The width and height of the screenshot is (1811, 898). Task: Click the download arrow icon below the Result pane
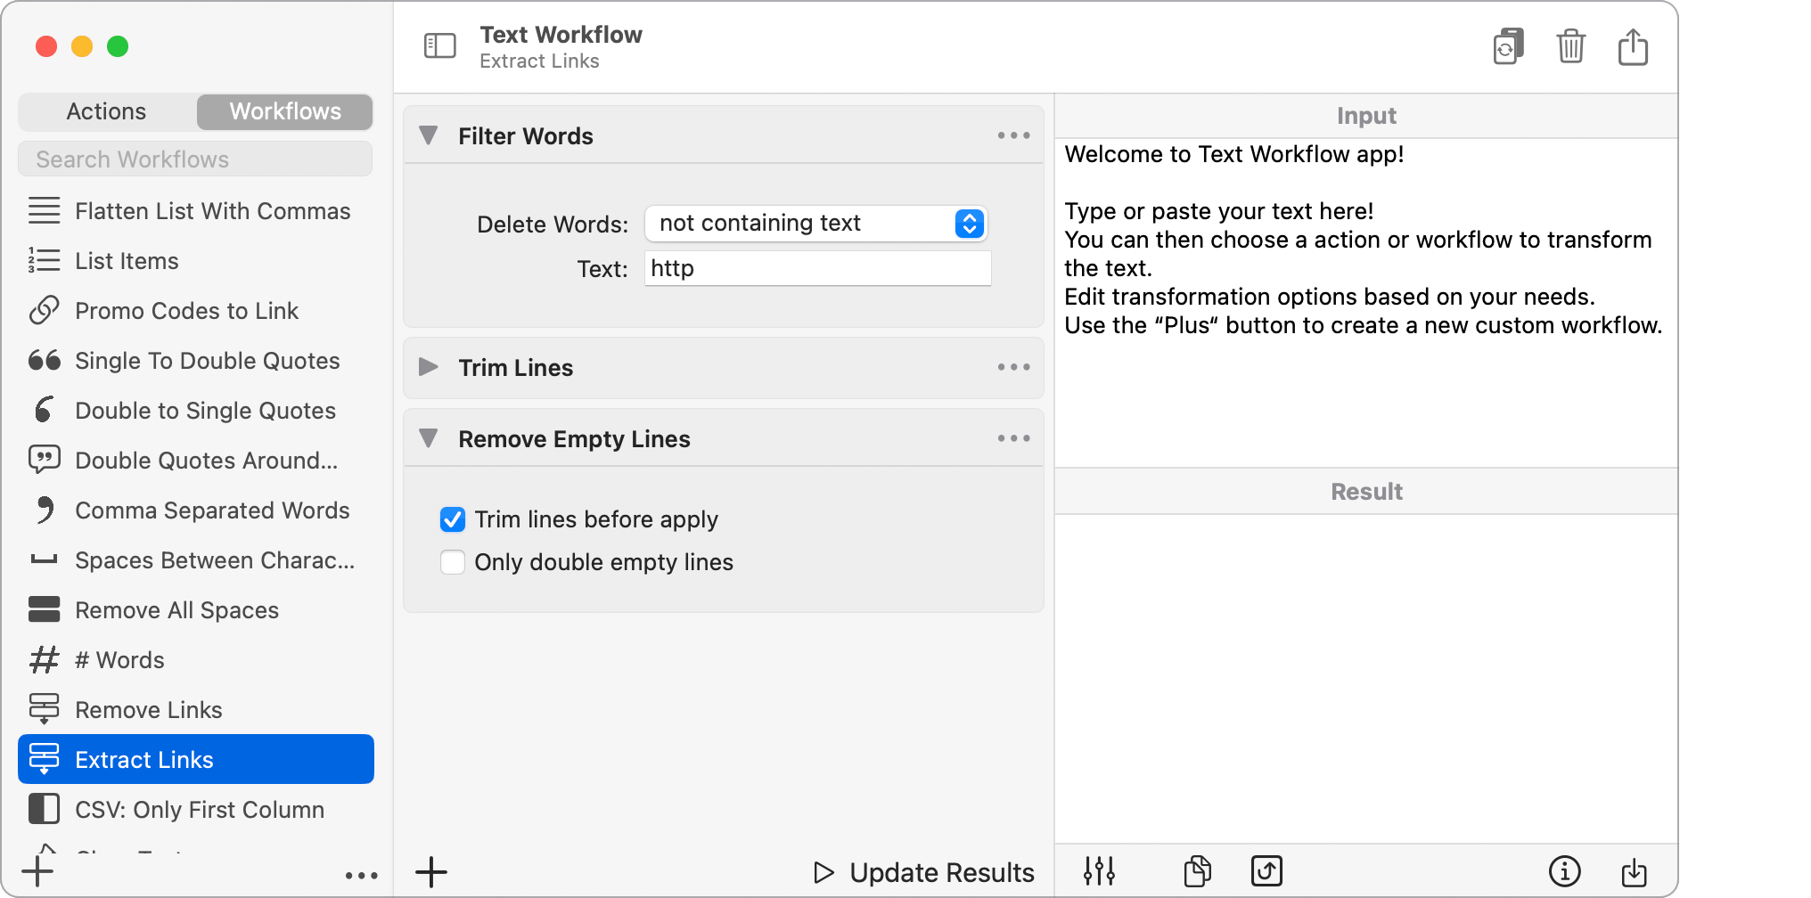tap(1634, 872)
